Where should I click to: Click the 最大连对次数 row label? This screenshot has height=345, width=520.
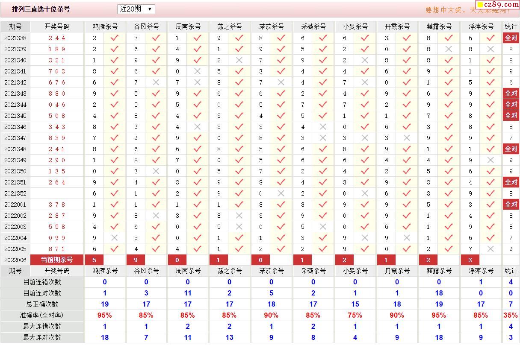pos(42,337)
